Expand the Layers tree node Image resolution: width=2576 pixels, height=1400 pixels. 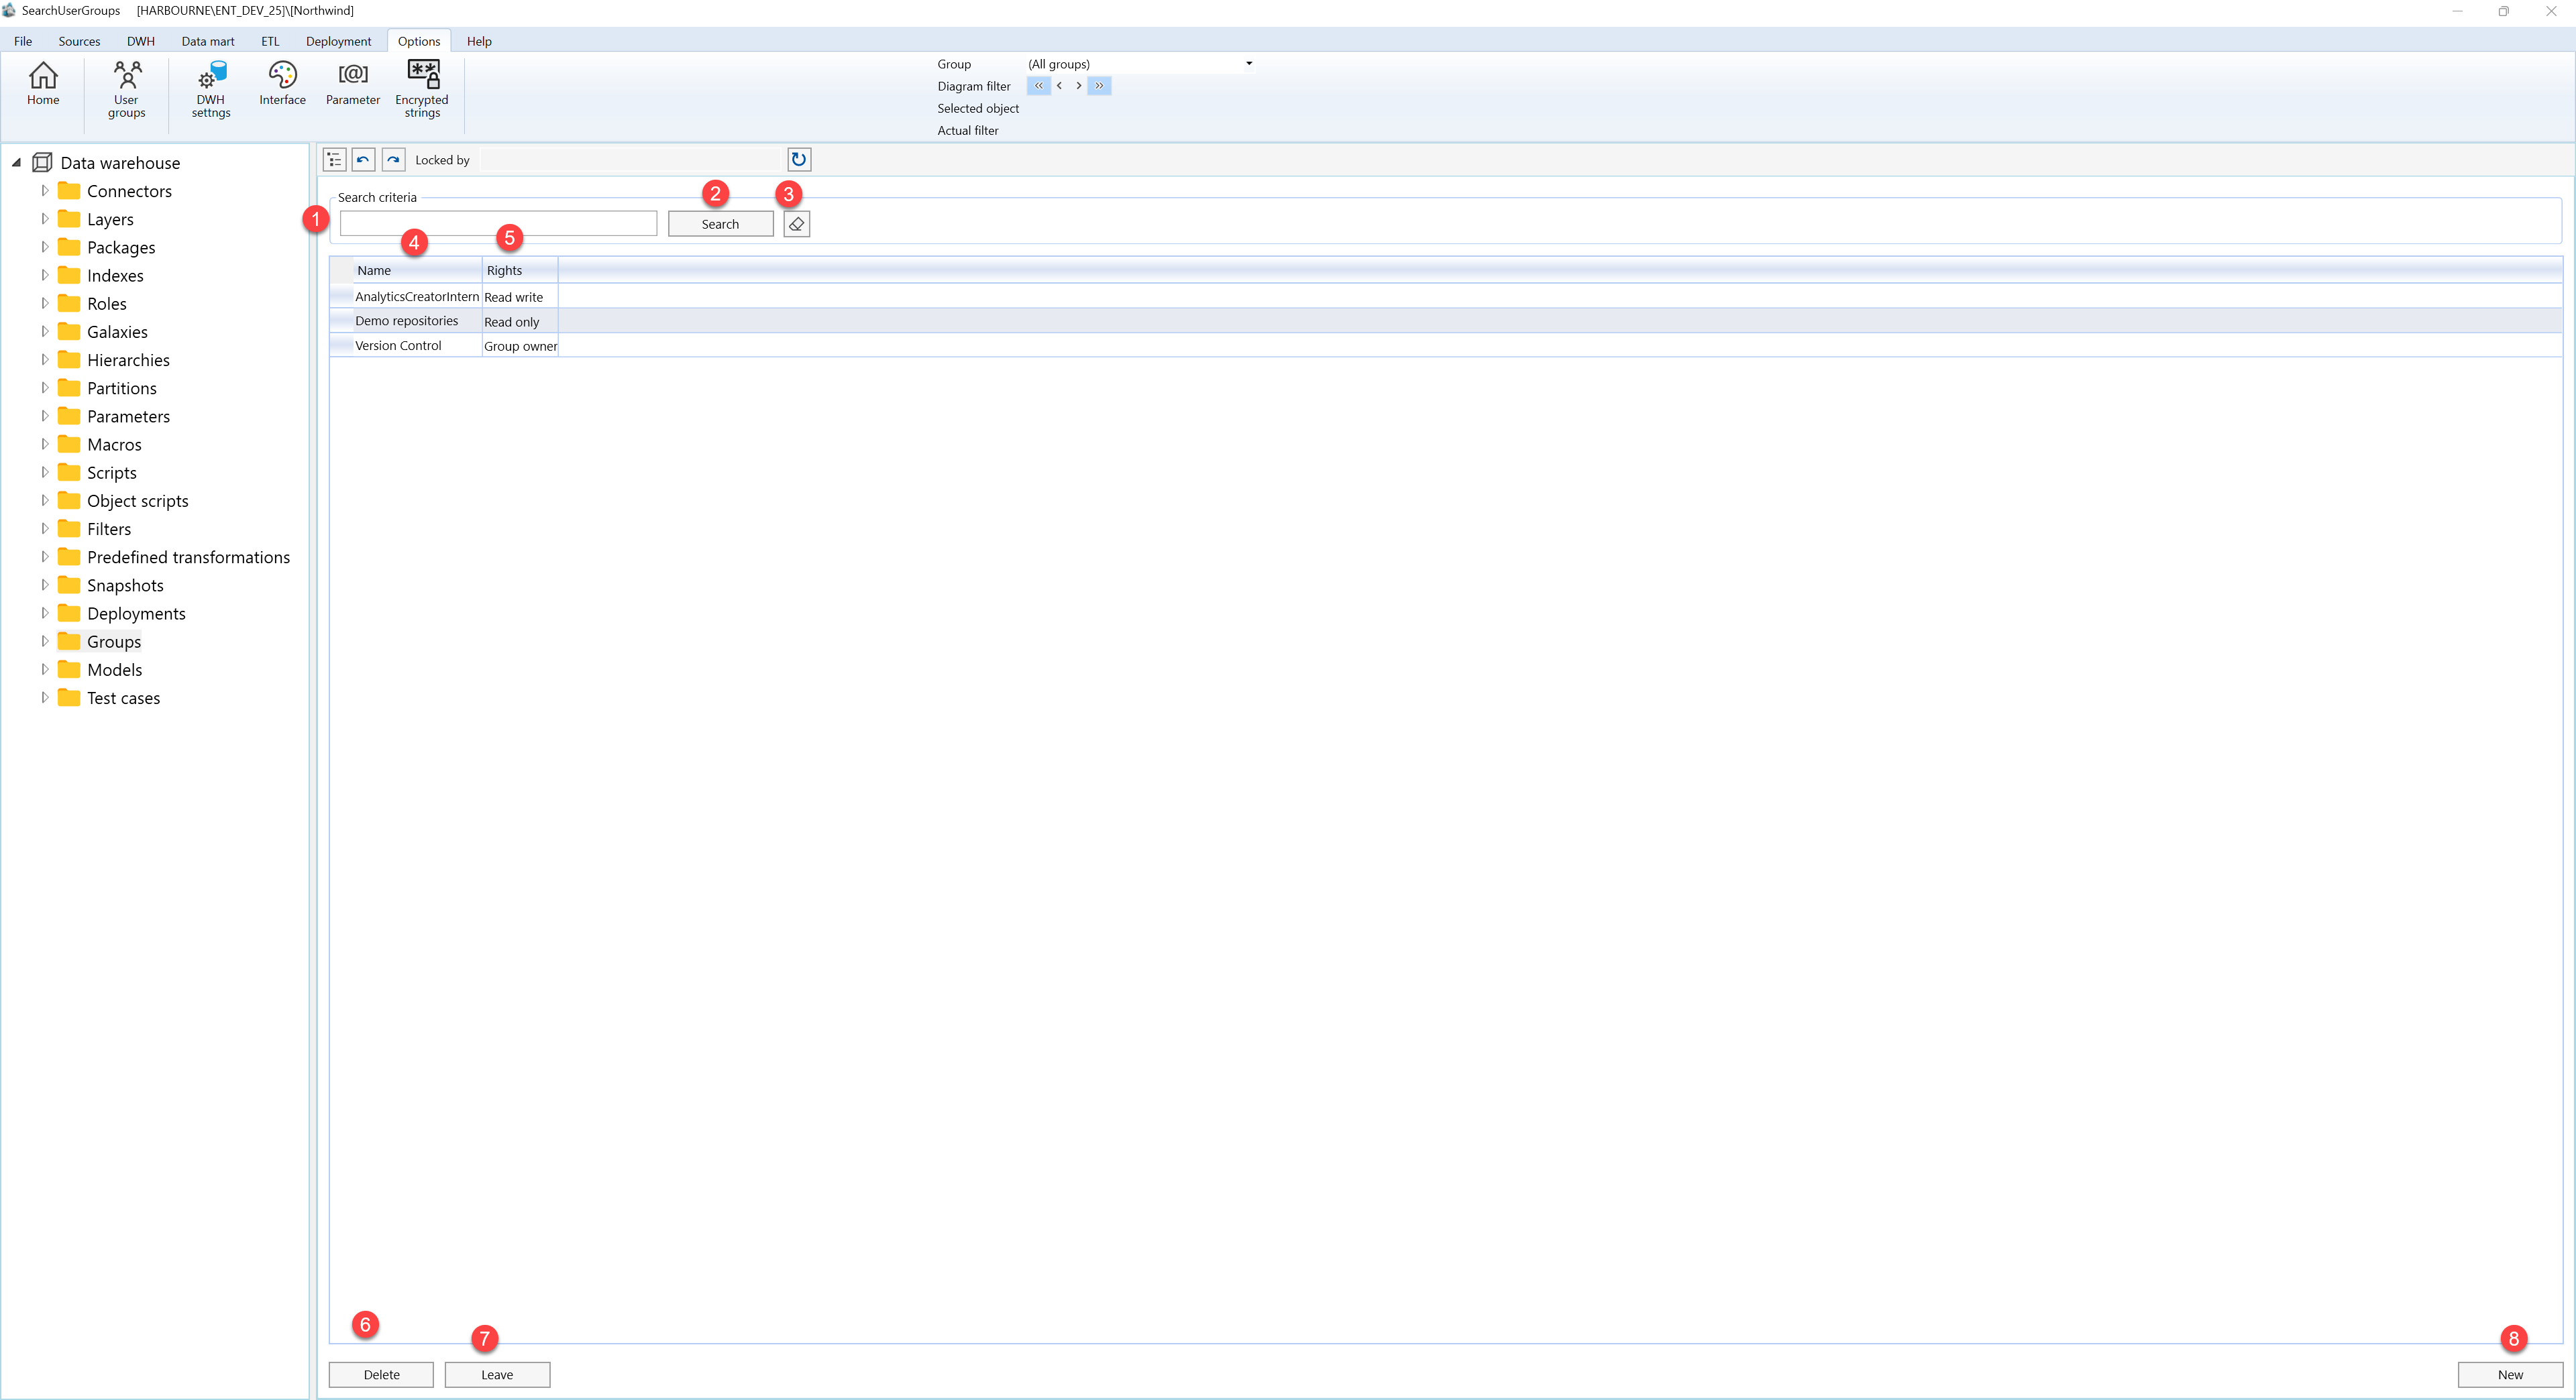coord(44,218)
